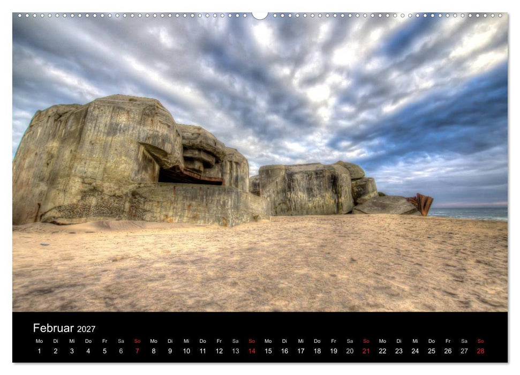The width and height of the screenshot is (520, 375).
Task: Select date 4 in the calendar
Action: click(88, 351)
